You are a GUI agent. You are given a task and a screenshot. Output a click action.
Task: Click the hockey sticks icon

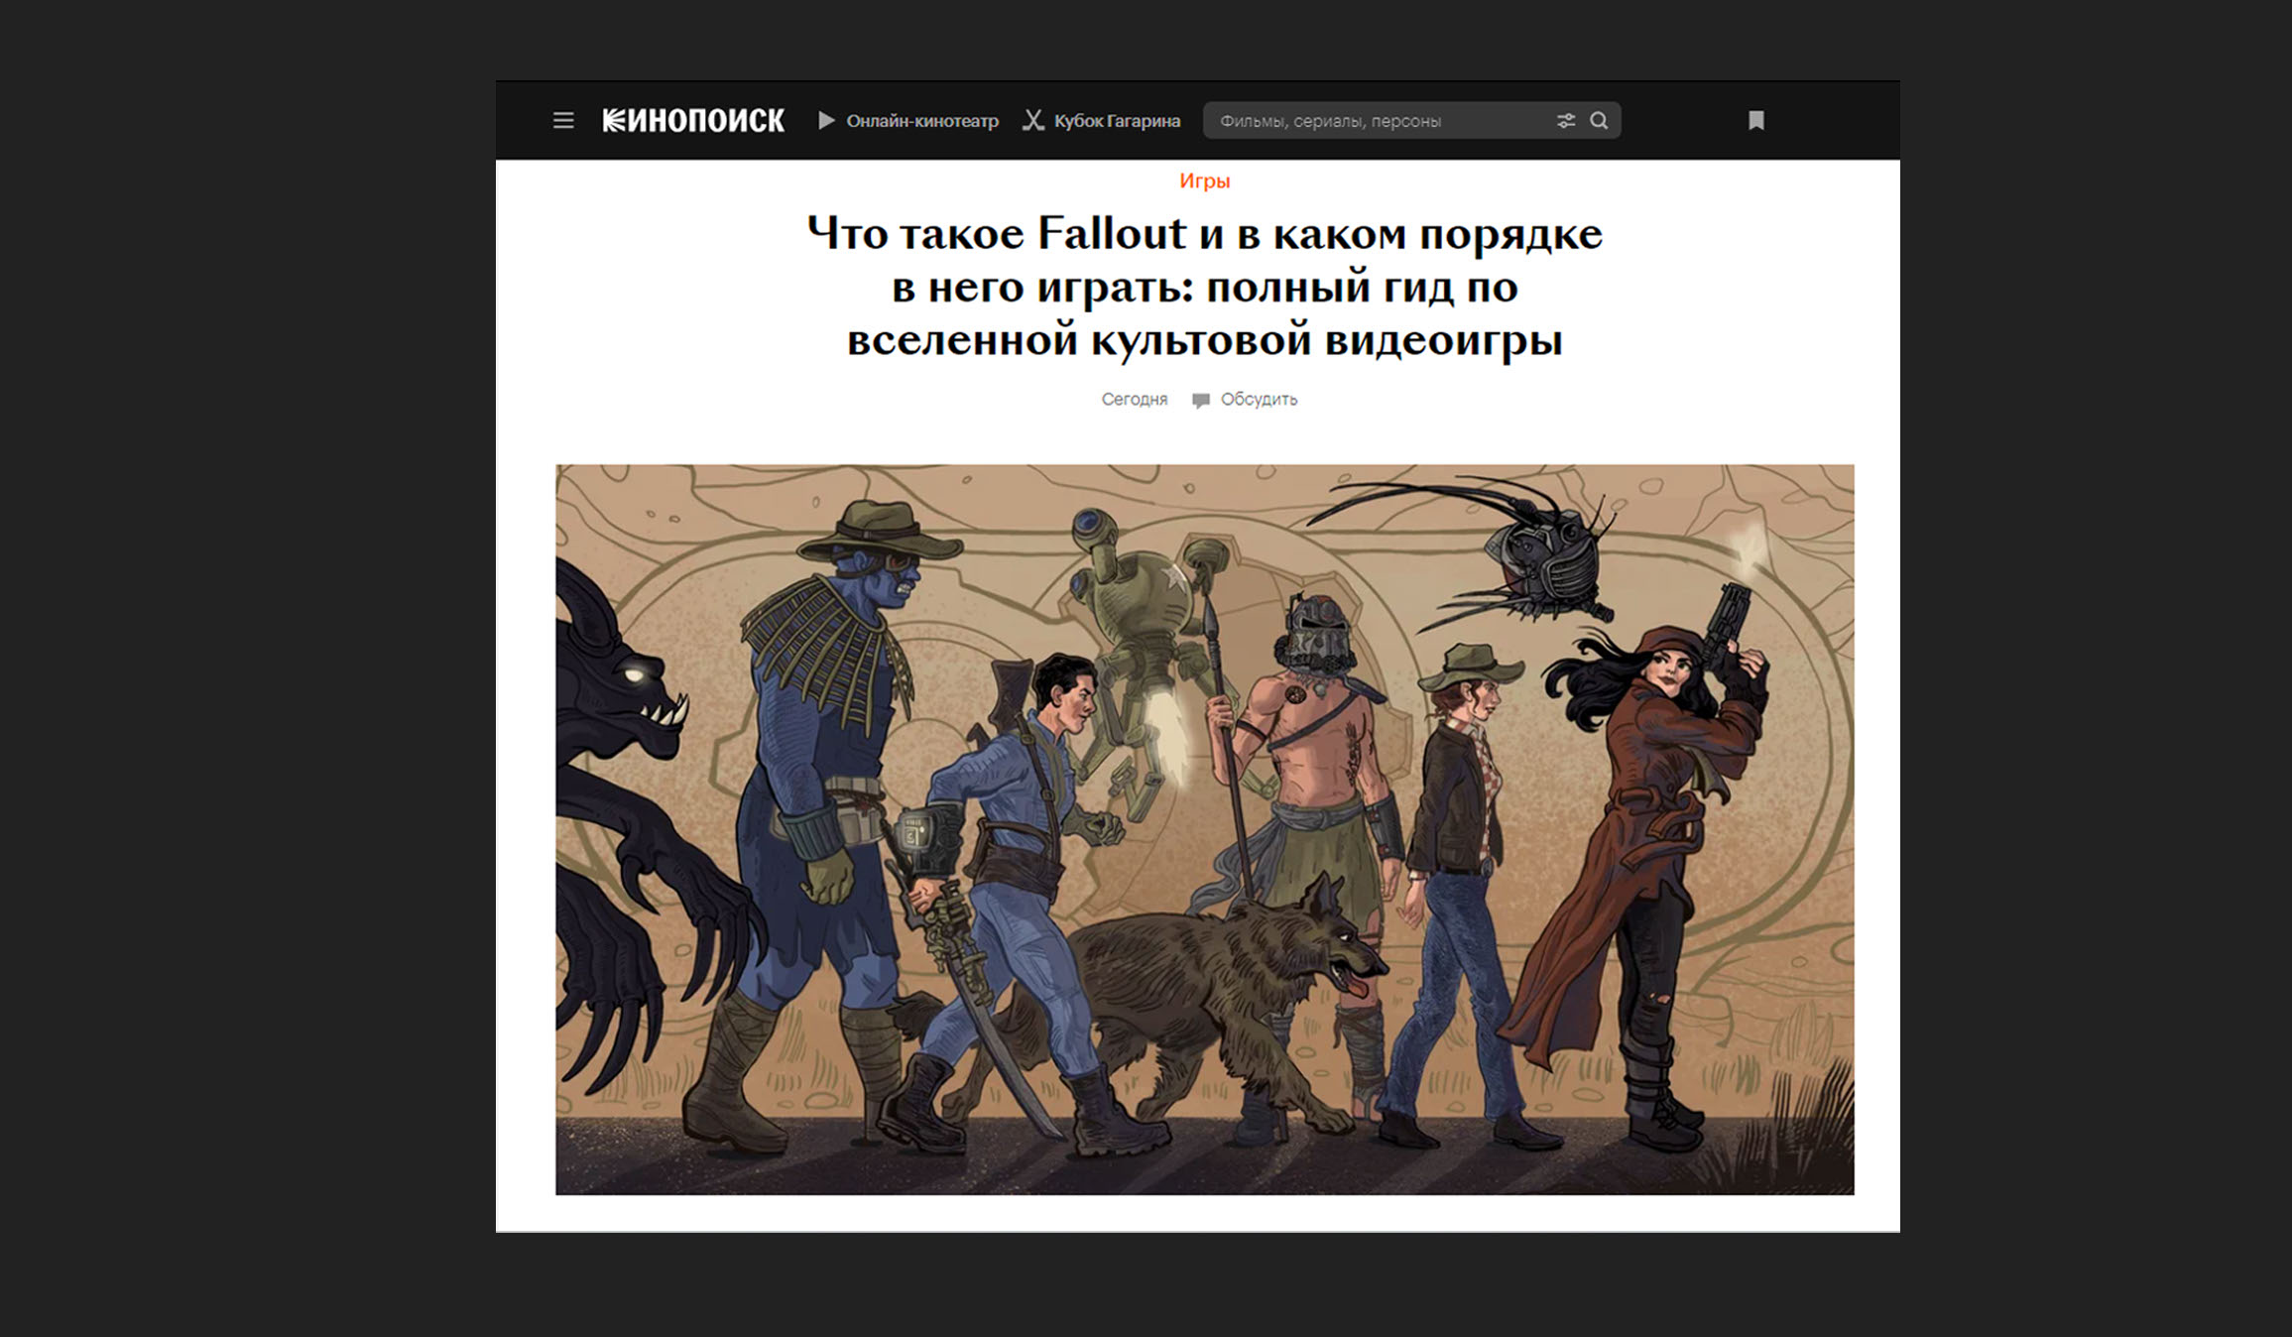(x=1033, y=121)
